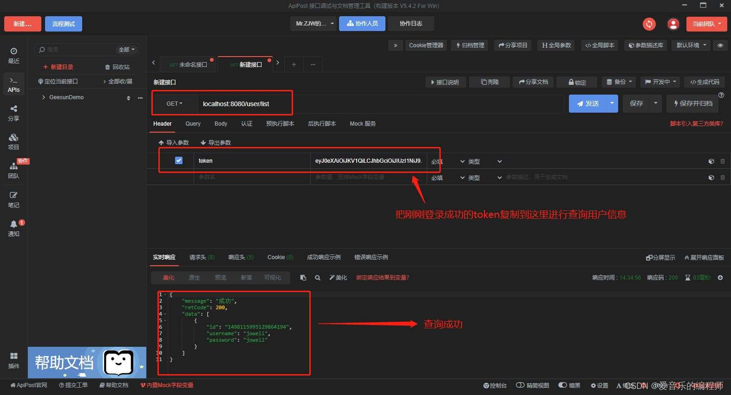The width and height of the screenshot is (731, 395).
Task: Click the 新建 button
Action: coord(23,24)
